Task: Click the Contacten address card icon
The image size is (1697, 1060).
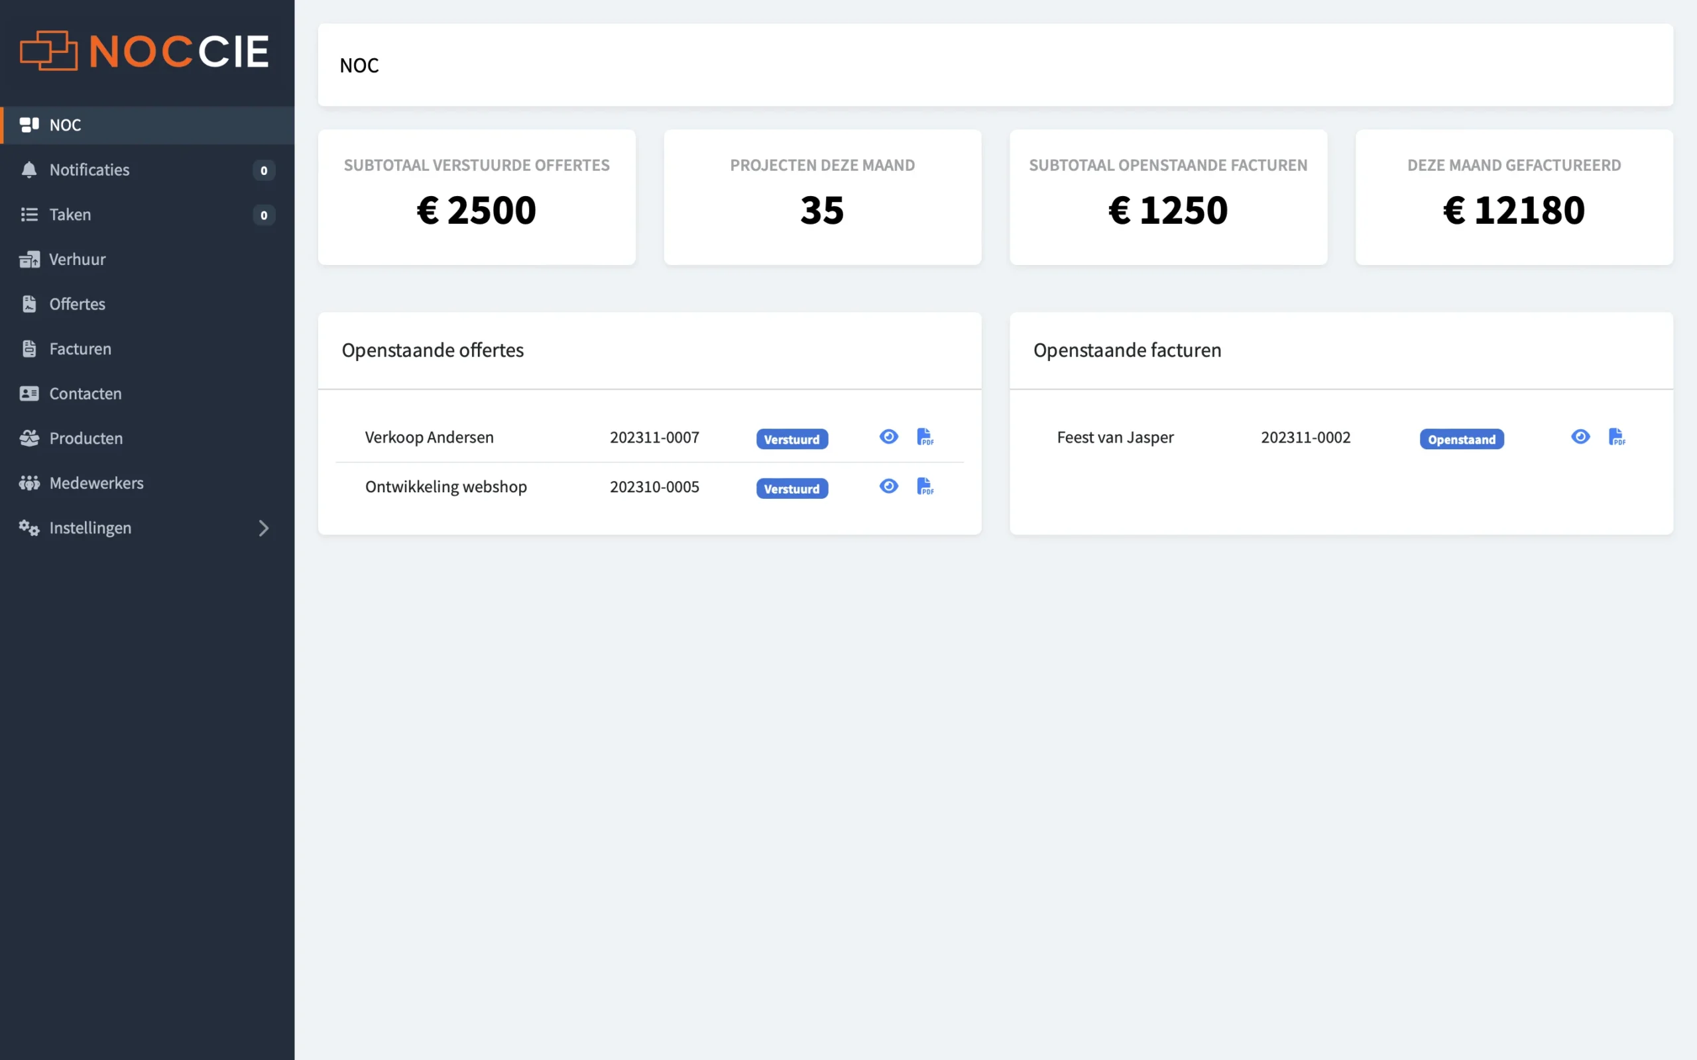Action: (29, 394)
